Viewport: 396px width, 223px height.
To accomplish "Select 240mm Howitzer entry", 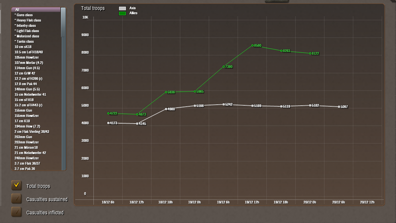I will pos(36,158).
